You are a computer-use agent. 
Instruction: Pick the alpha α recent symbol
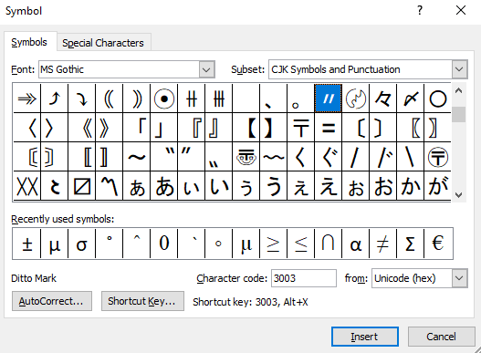356,244
